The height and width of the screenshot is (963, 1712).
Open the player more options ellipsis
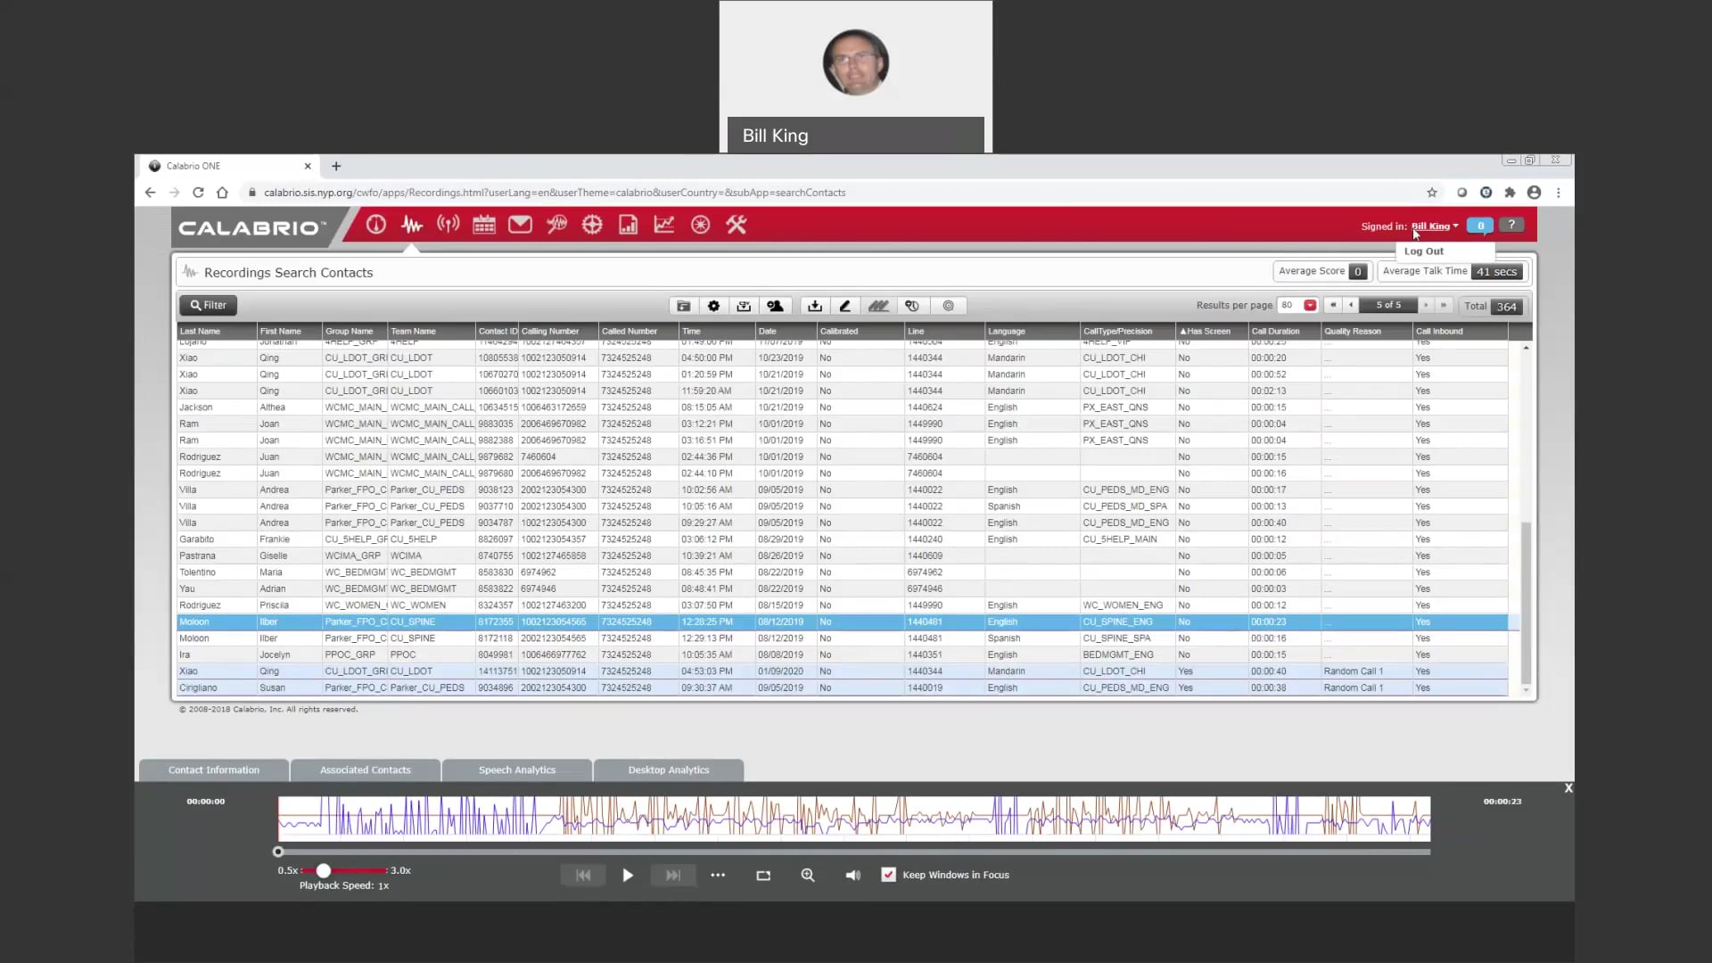(718, 876)
